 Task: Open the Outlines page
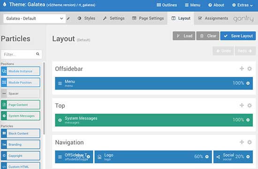point(167,5)
